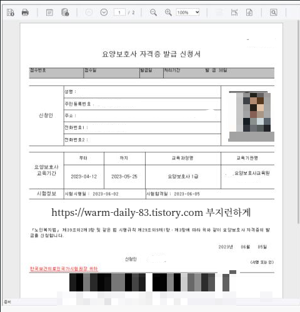Click the greyed-out icon left of fit width
Image resolution: width=300 pixels, height=312 pixels.
pyautogui.click(x=219, y=12)
